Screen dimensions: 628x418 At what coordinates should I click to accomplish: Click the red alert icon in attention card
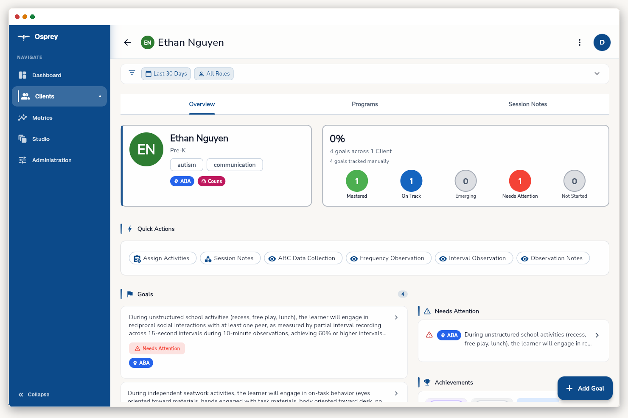click(x=429, y=335)
